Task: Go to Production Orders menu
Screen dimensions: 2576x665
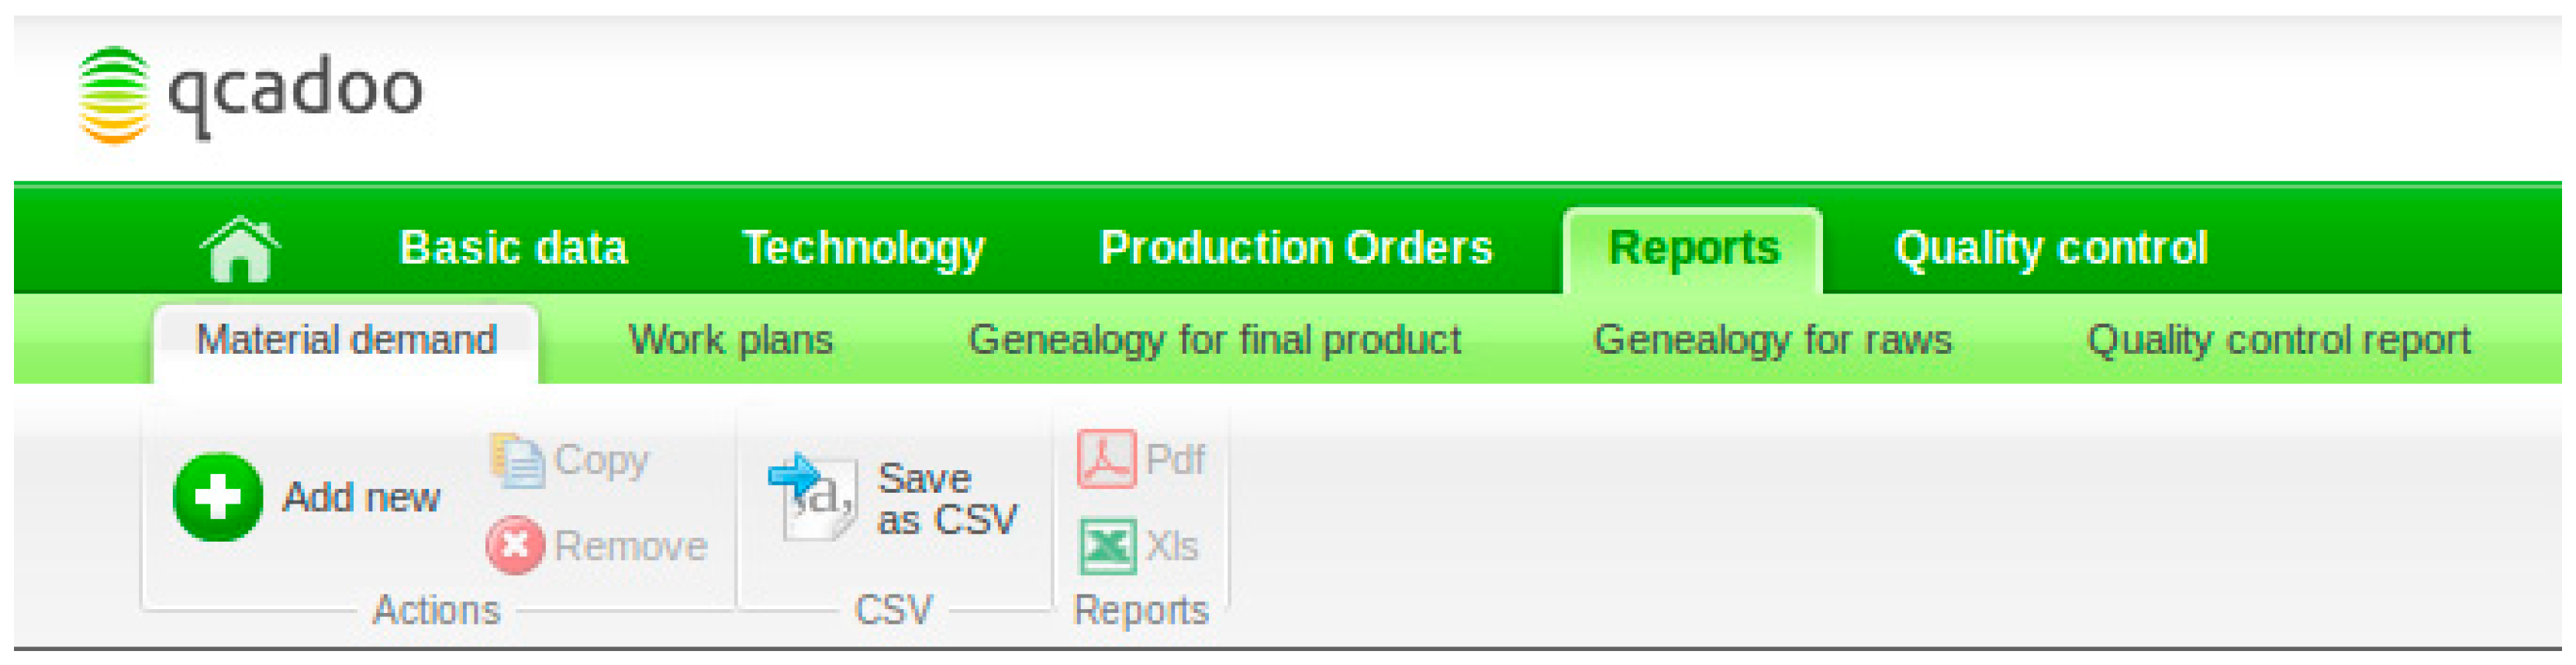Action: (1295, 248)
